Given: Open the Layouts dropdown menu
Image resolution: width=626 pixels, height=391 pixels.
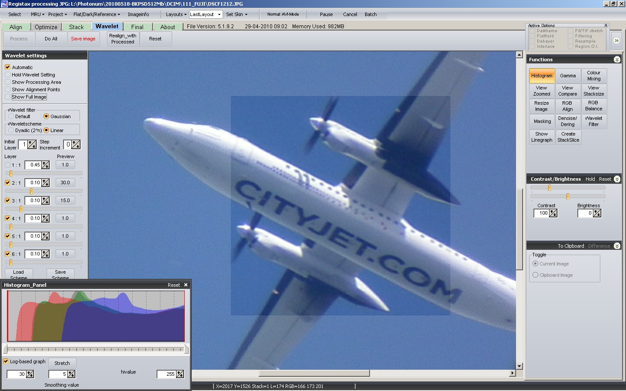Looking at the screenshot, I should coord(176,14).
